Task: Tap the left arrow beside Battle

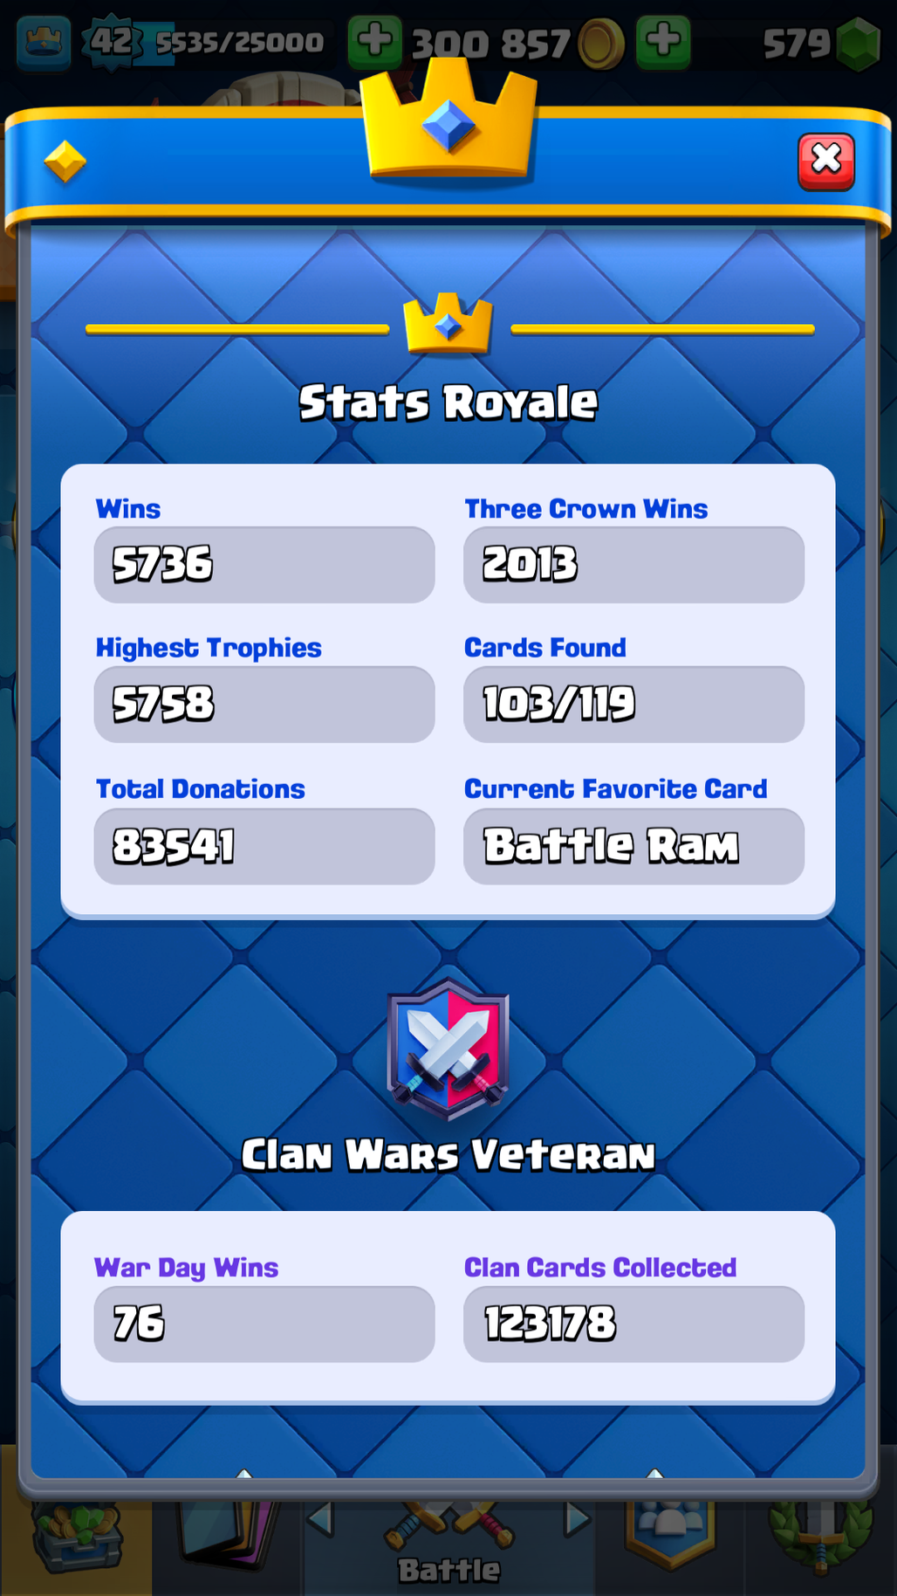Action: tap(320, 1520)
